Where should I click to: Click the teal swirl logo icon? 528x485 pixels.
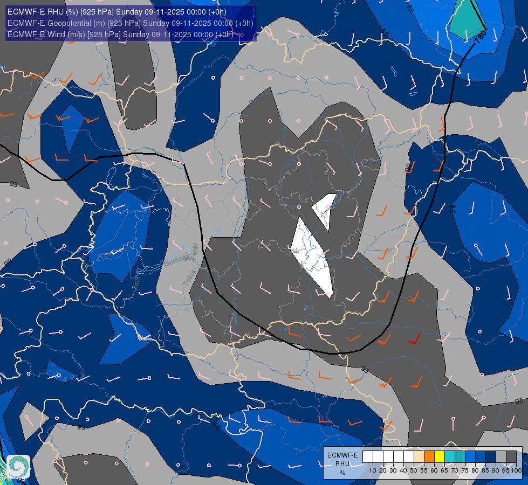[x=18, y=467]
